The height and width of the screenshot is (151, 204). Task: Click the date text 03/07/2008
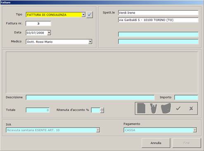pos(36,33)
